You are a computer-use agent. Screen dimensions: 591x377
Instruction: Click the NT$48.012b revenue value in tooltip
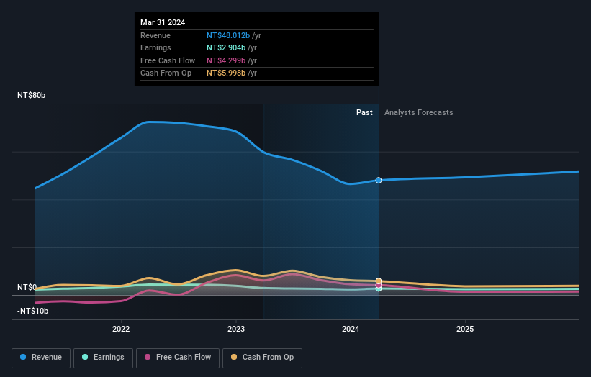click(228, 35)
